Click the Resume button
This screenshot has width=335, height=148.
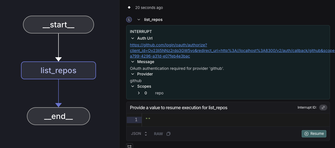pos(314,134)
